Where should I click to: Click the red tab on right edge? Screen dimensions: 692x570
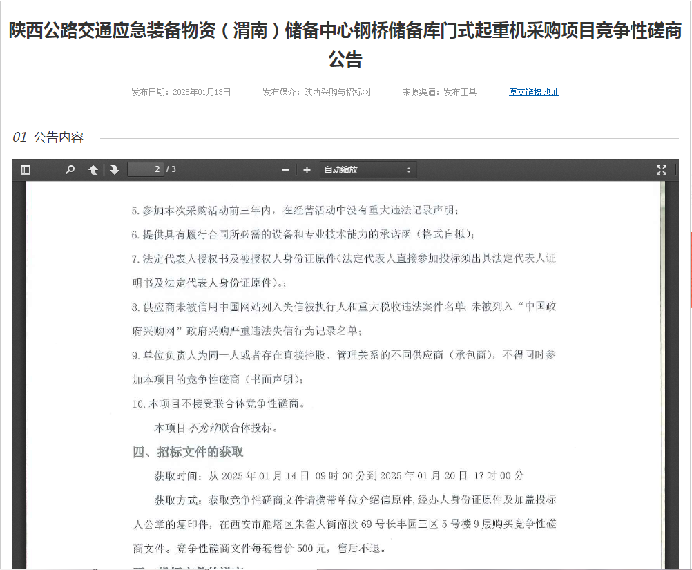(690, 269)
